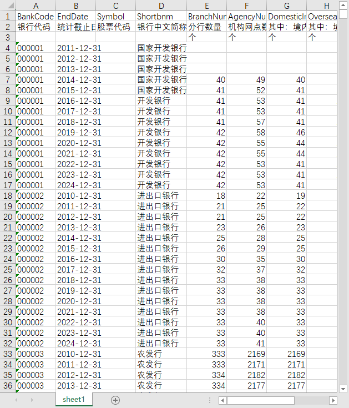Click the 银行代码 cell
This screenshot has height=408, width=349.
pos(36,27)
